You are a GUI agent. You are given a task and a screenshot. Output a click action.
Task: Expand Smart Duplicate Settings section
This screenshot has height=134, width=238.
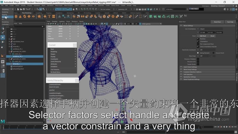click(207, 80)
